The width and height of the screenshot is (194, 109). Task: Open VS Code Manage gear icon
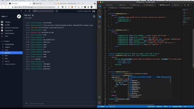[x=99, y=103]
